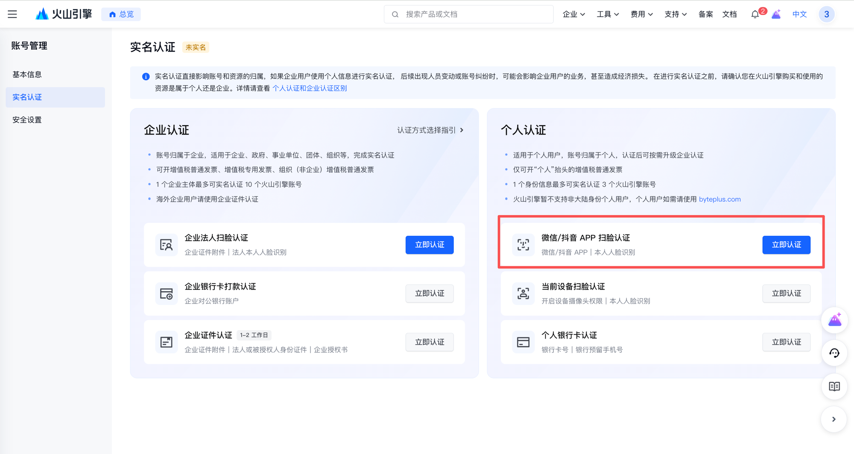
Task: Select 安全设置 in the sidebar
Action: coord(55,120)
